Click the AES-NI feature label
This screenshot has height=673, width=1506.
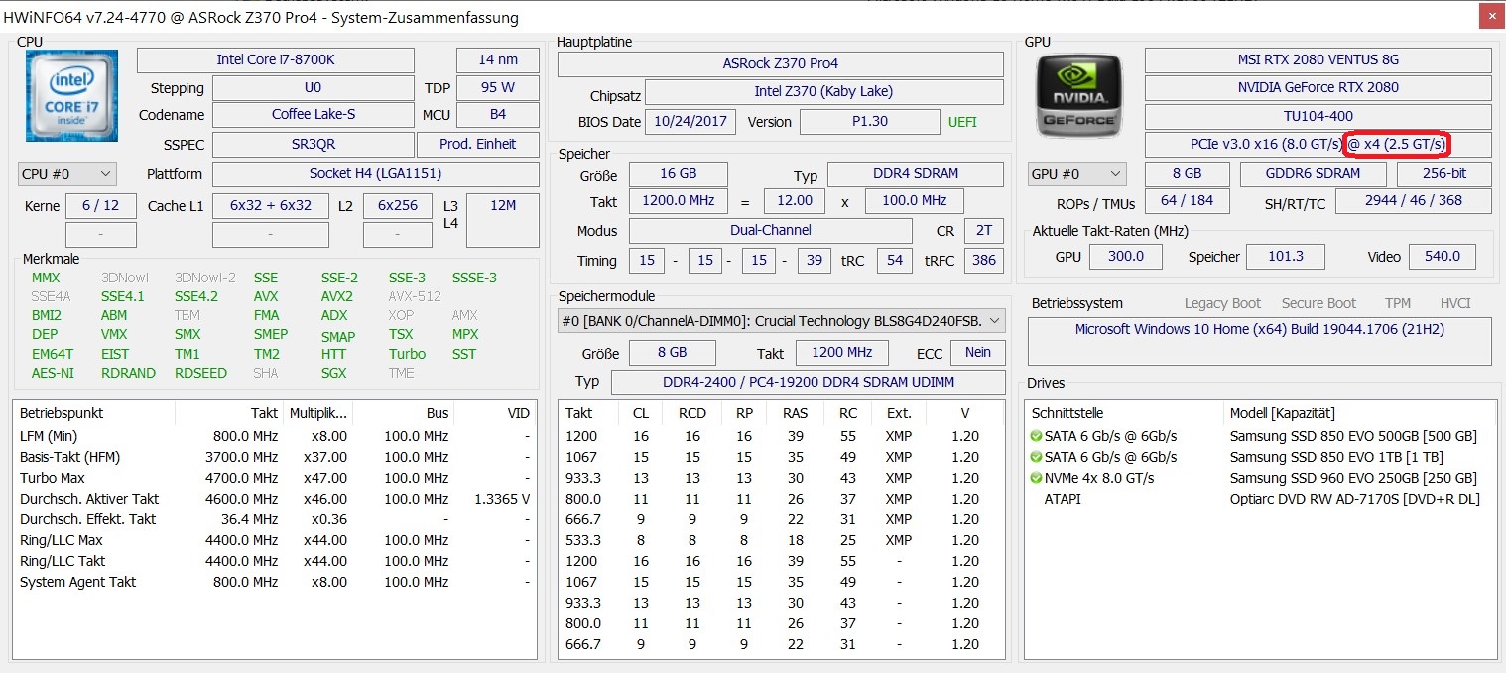point(53,373)
